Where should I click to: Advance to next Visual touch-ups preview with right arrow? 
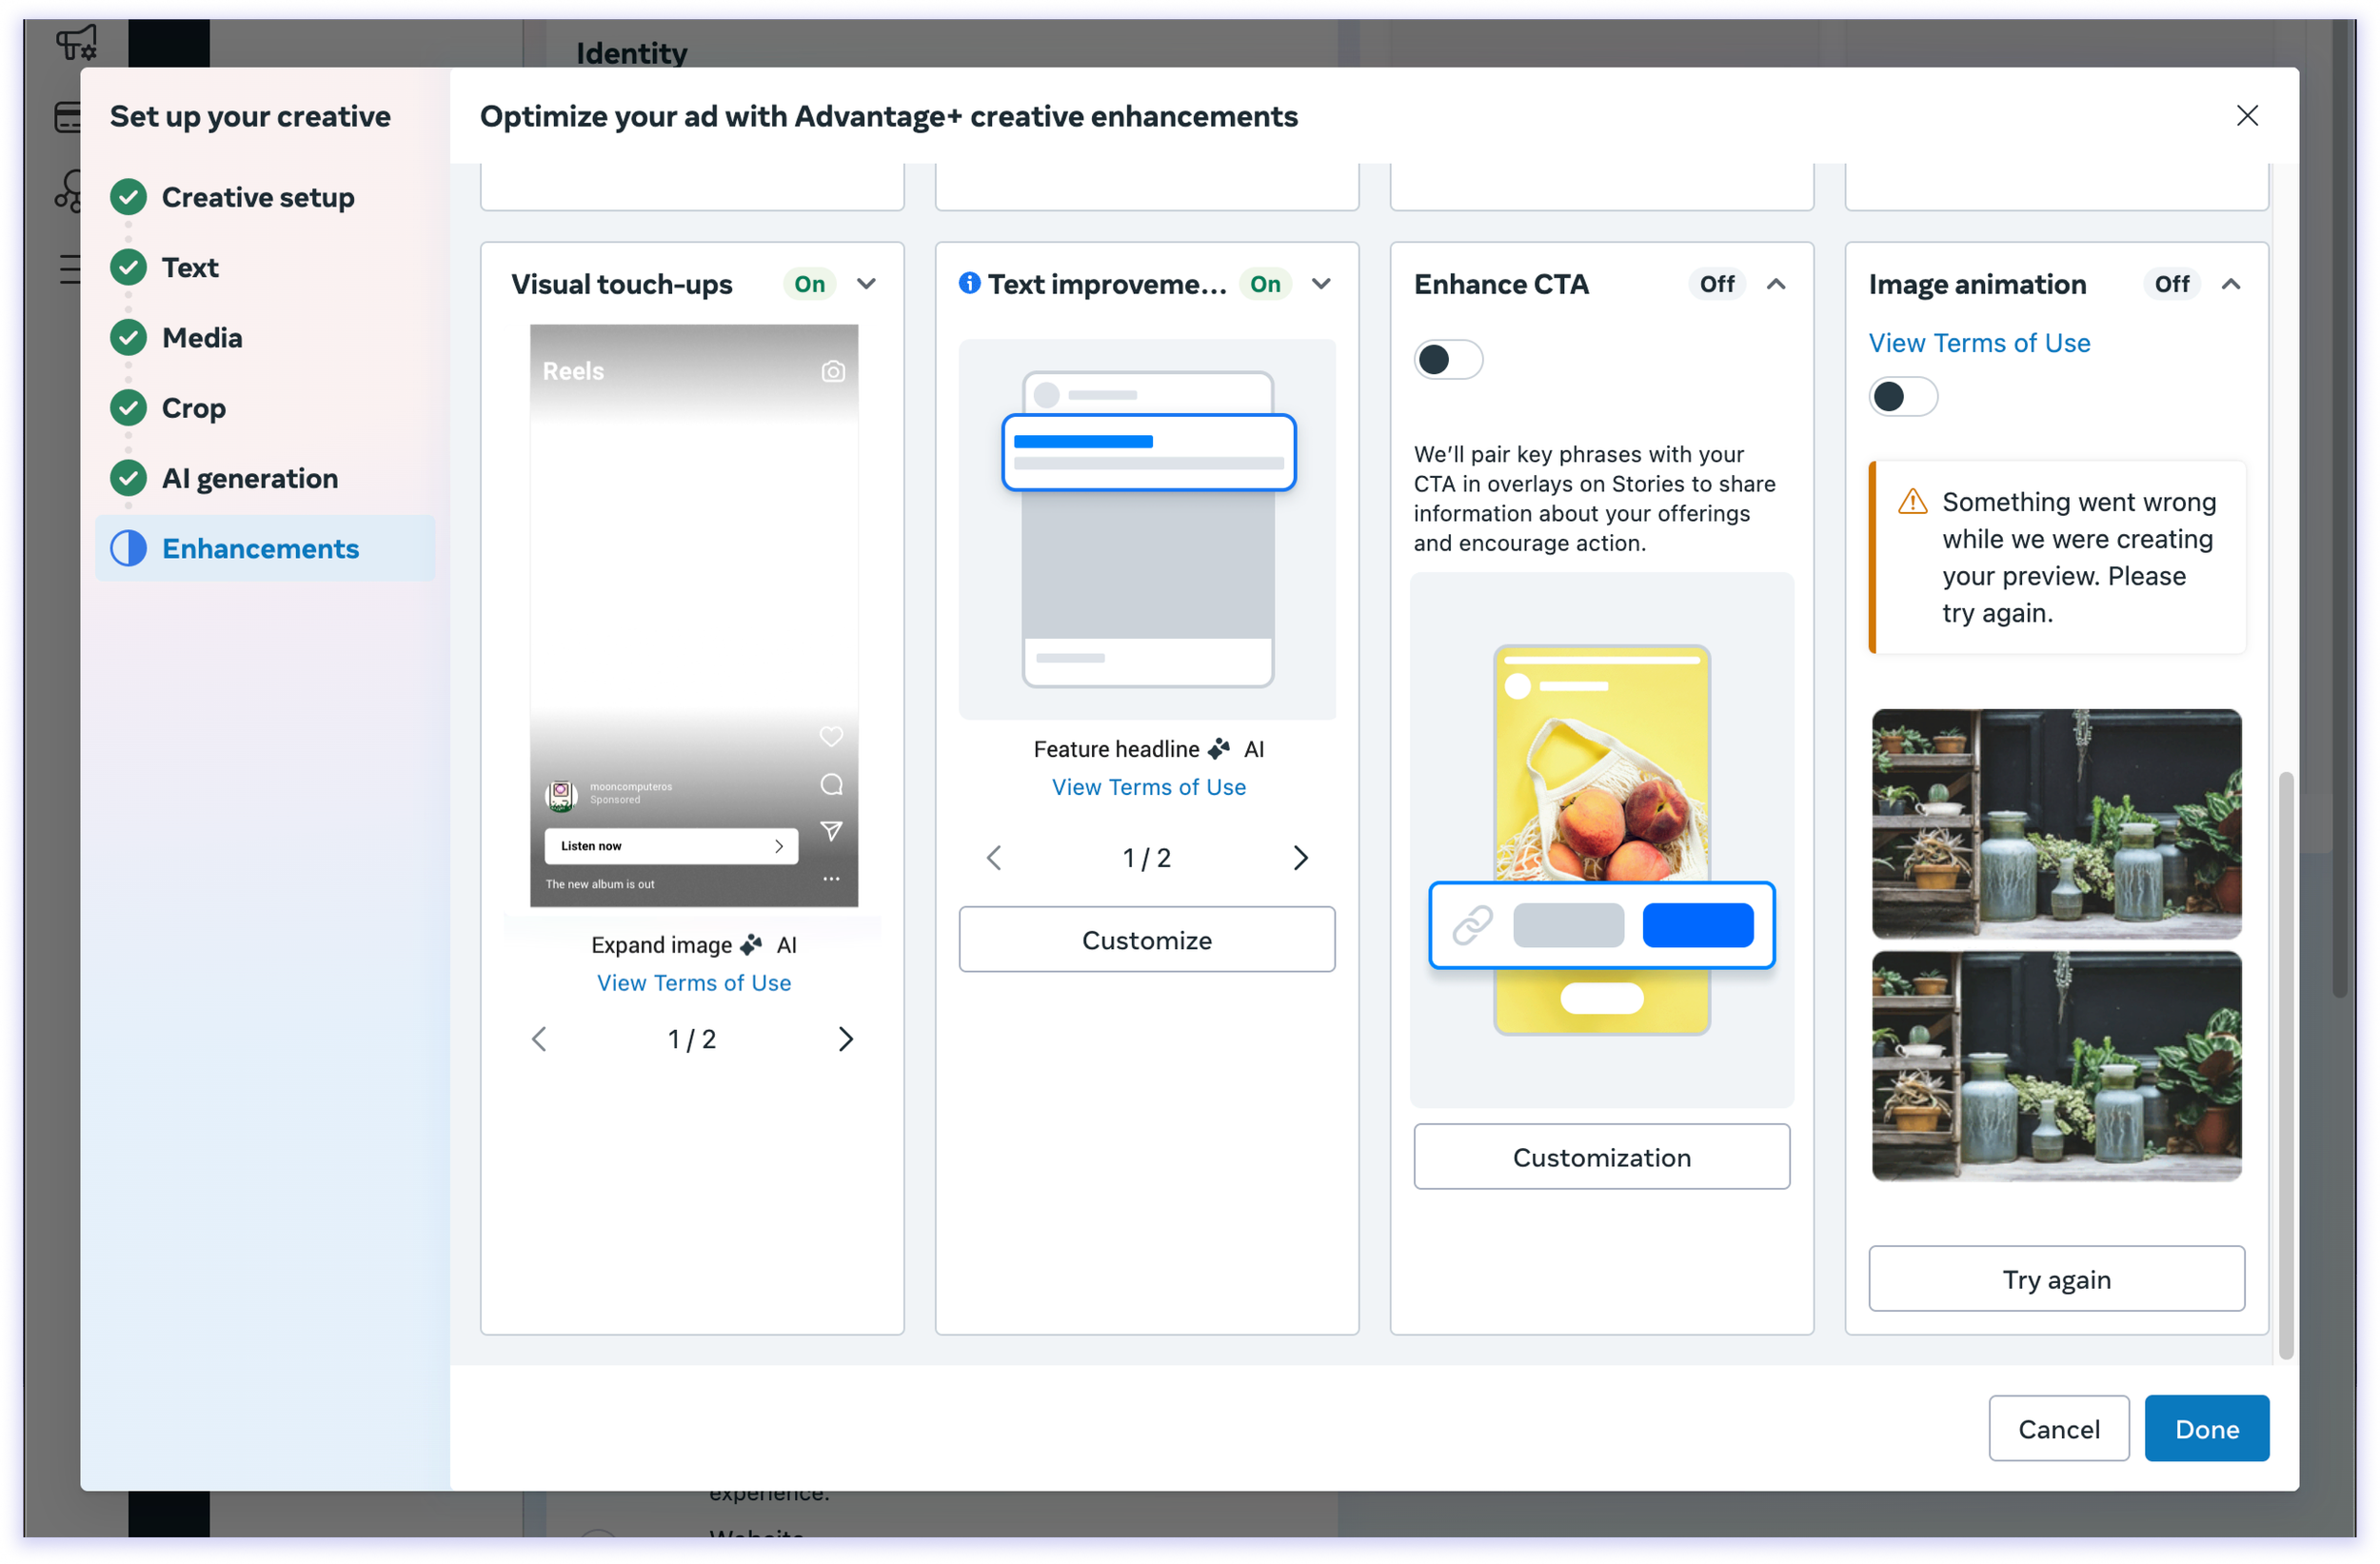pos(846,1039)
